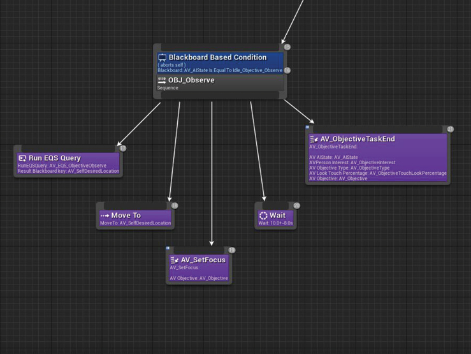Click the top input pin of Run EQS Query
471x354 pixels.
[x=68, y=149]
